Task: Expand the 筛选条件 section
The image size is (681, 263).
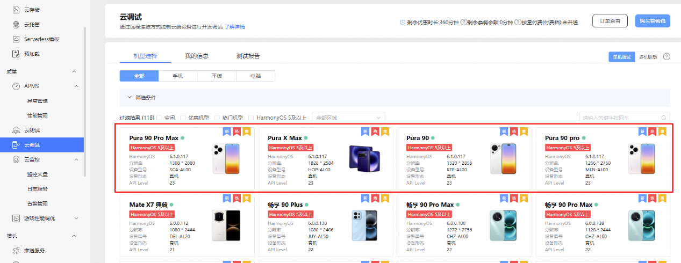Action: tap(129, 98)
